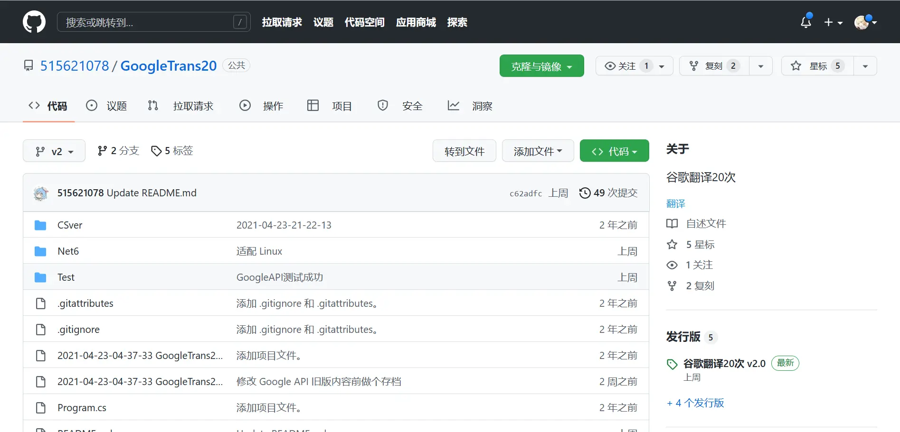The height and width of the screenshot is (432, 900).
Task: Open the user avatar menu
Action: click(x=865, y=22)
